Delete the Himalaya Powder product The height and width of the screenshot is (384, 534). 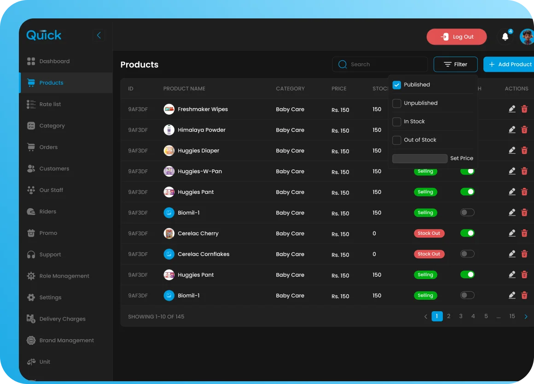pos(524,130)
